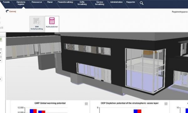Click the blue GWP bar in chart
This screenshot has width=188, height=113.
(x=31, y=111)
